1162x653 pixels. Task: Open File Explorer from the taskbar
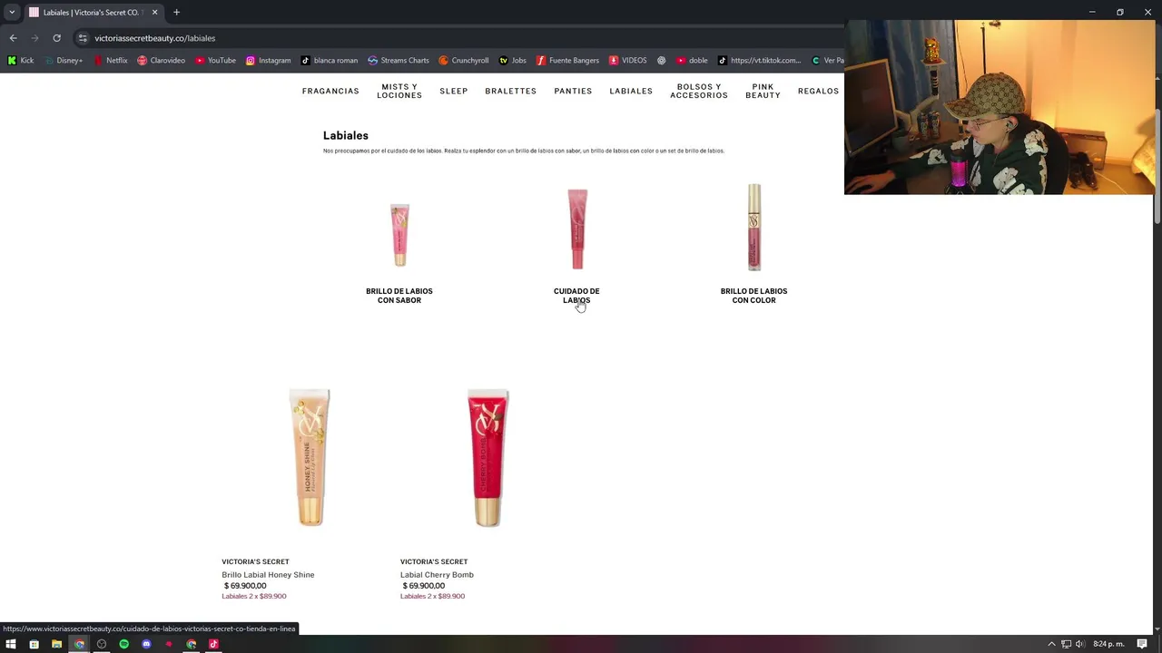tap(56, 644)
